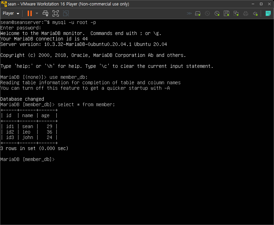
Task: Click the floppy drive device icon
Action: [227, 13]
